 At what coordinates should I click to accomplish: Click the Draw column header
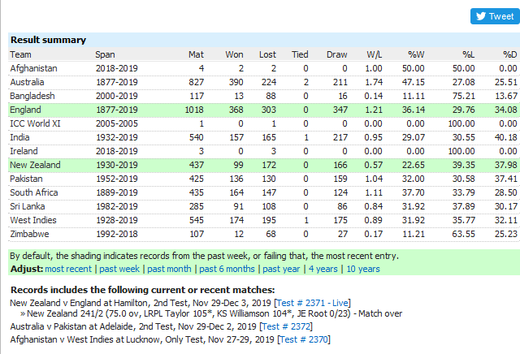336,54
